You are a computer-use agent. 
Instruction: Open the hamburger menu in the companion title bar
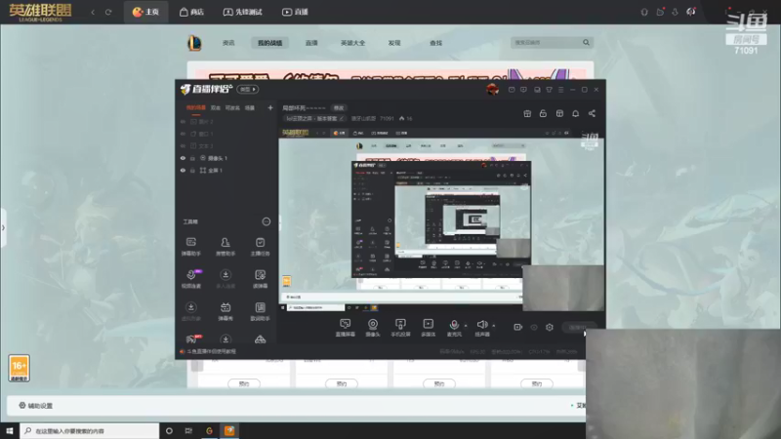click(560, 90)
